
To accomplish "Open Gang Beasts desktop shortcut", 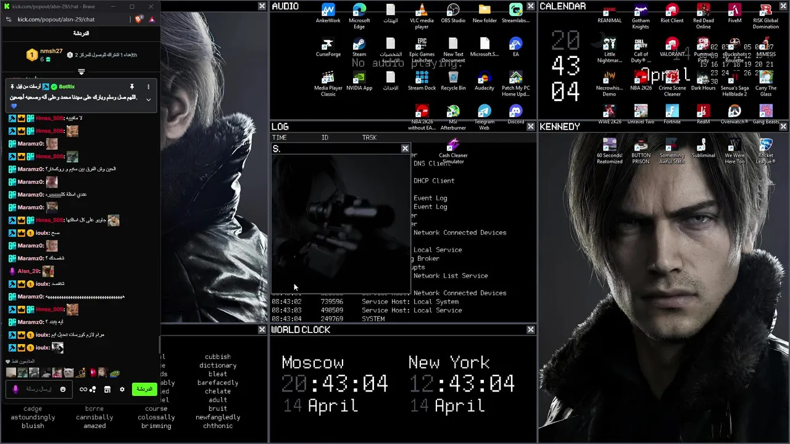I will coord(766,114).
